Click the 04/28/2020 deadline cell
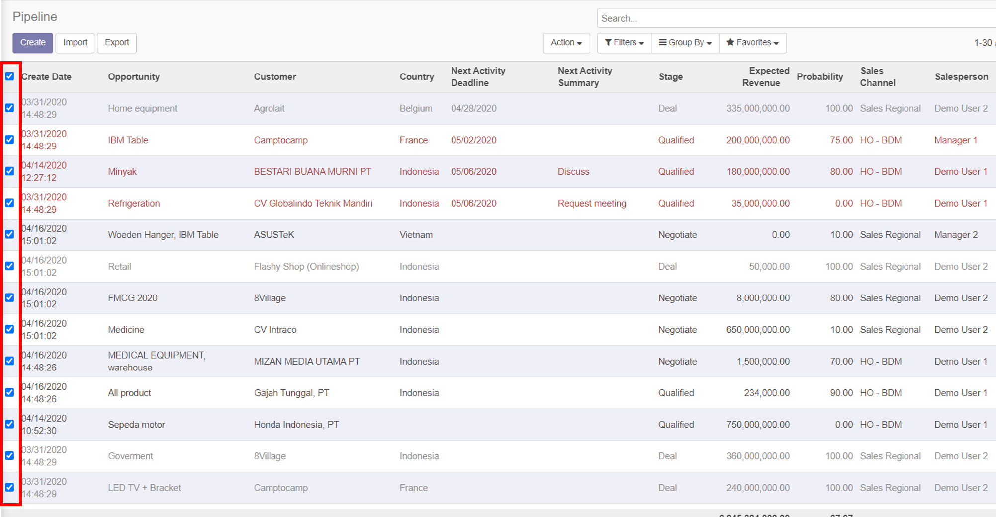The width and height of the screenshot is (996, 517). pos(473,108)
